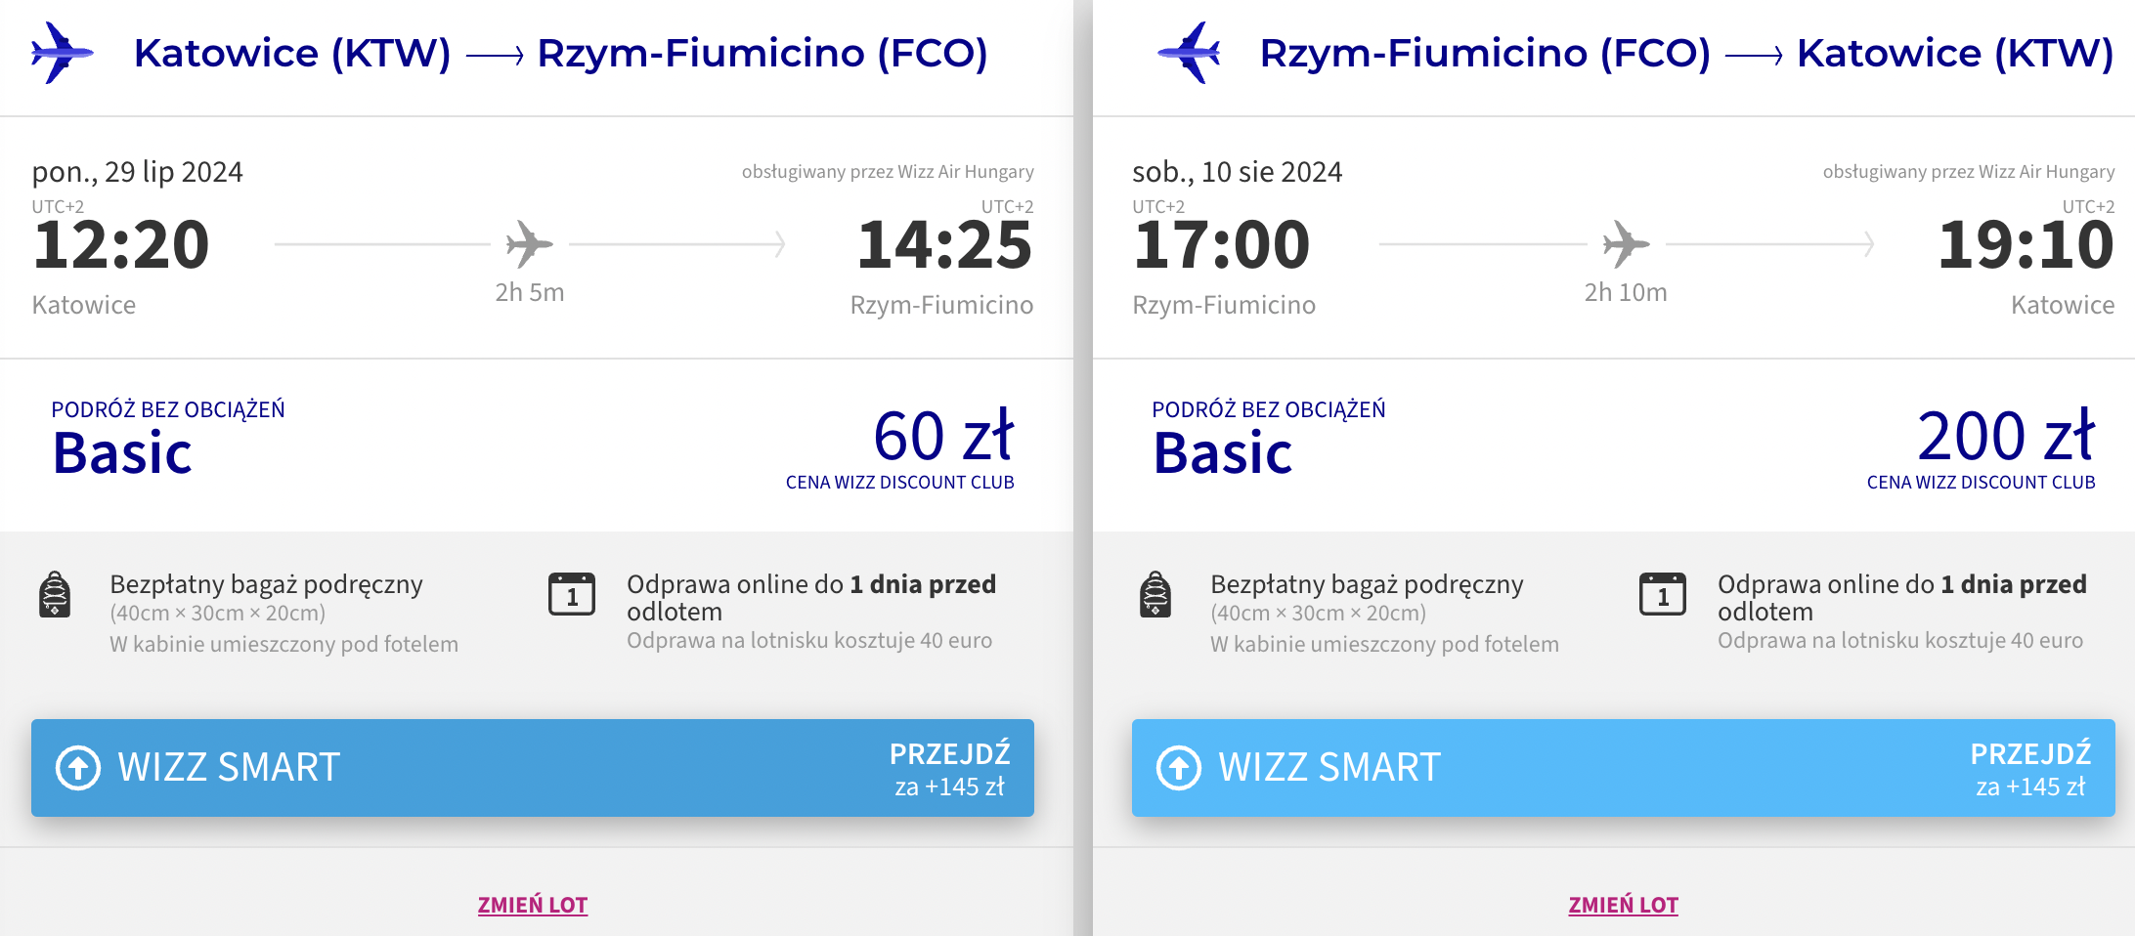The image size is (2135, 936).
Task: Click the Katowice (KTW) to Rzym-Fiumicino route heading
Action: tap(561, 53)
